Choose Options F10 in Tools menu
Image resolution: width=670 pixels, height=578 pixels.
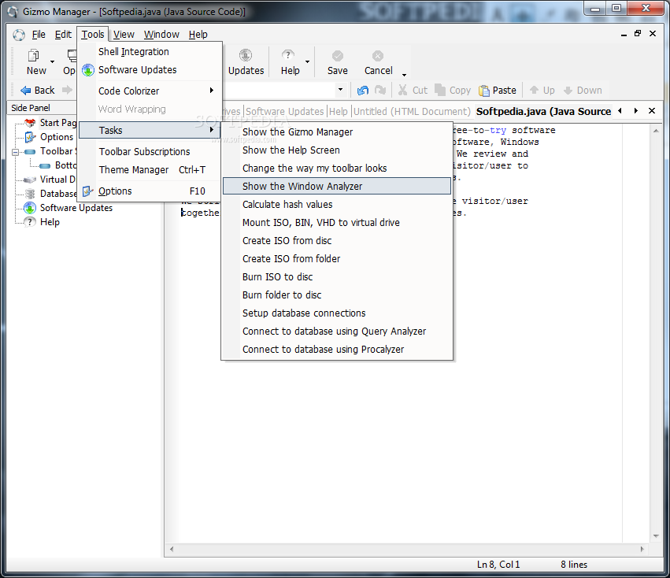click(x=150, y=191)
